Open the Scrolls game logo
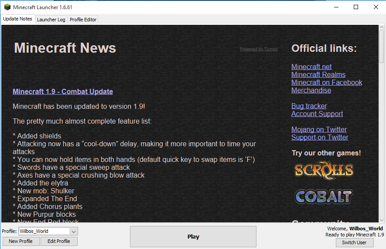The height and width of the screenshot is (249, 386). tap(324, 170)
